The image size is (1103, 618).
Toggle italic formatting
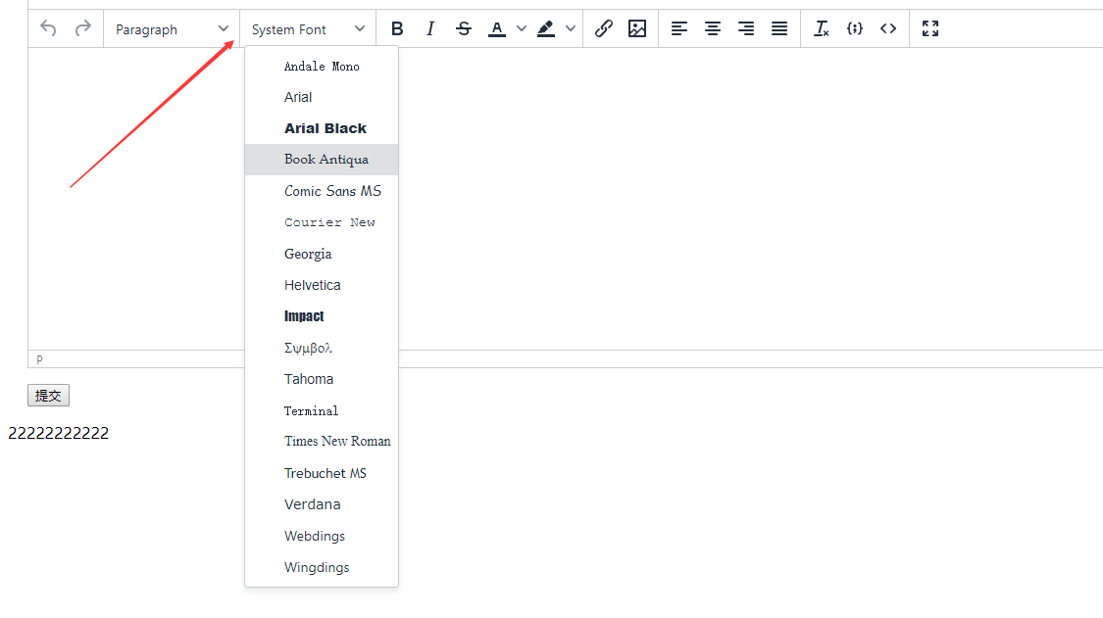430,28
